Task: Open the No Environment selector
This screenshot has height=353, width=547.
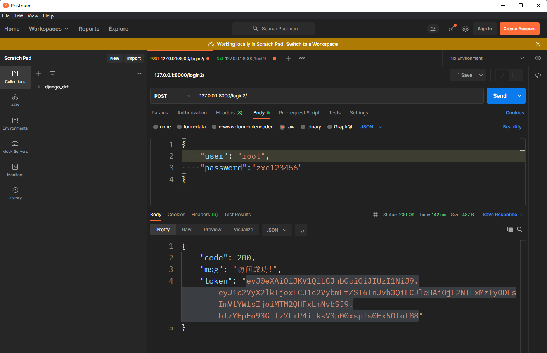Action: (487, 58)
